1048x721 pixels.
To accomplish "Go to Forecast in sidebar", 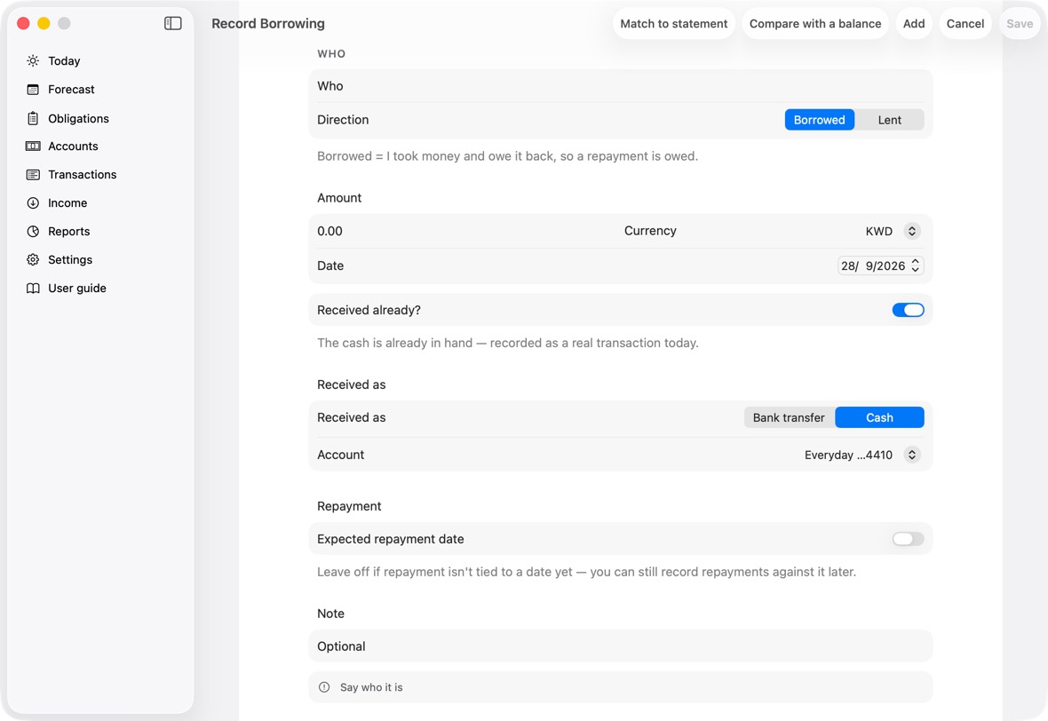I will click(100, 90).
